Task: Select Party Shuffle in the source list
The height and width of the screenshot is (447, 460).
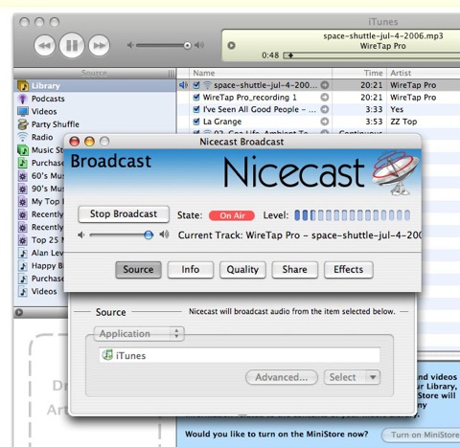Action: [x=55, y=124]
